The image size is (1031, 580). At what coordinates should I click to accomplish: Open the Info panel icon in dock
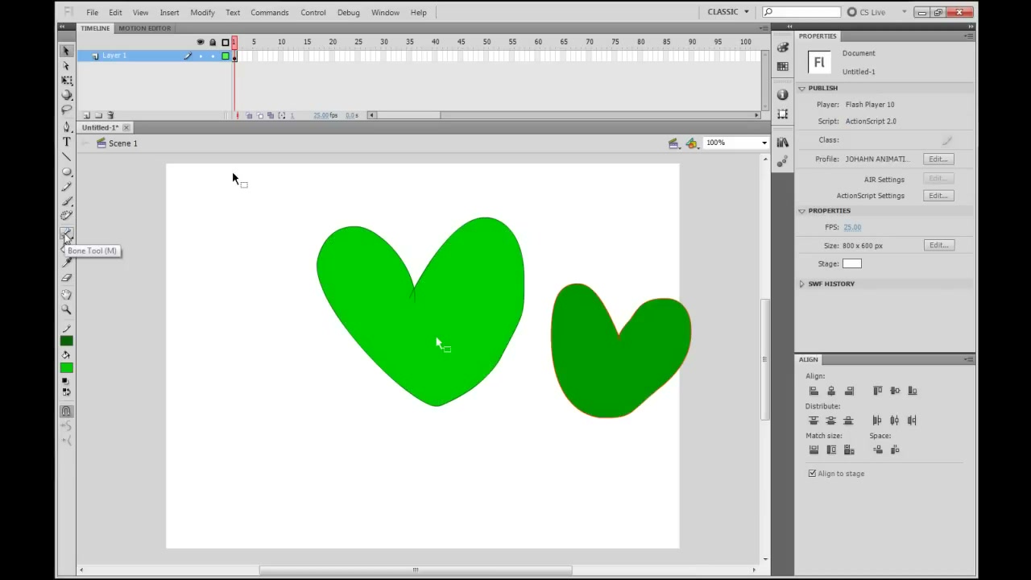(782, 95)
